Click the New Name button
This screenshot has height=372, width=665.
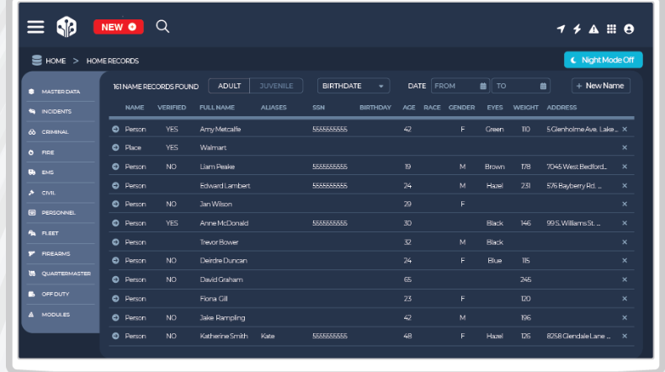[600, 86]
